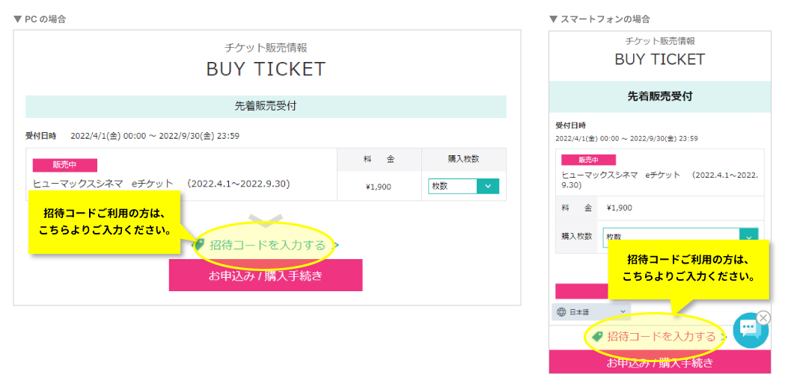
Task: Click the globe icon beside 日本語
Action: coord(561,311)
